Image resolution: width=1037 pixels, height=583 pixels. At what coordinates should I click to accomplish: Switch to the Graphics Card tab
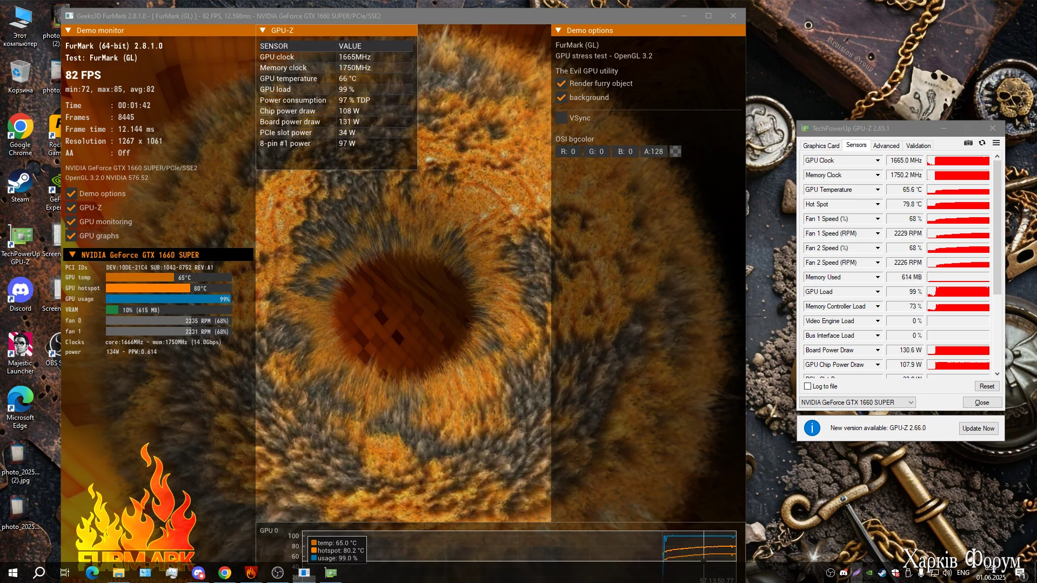(x=821, y=145)
